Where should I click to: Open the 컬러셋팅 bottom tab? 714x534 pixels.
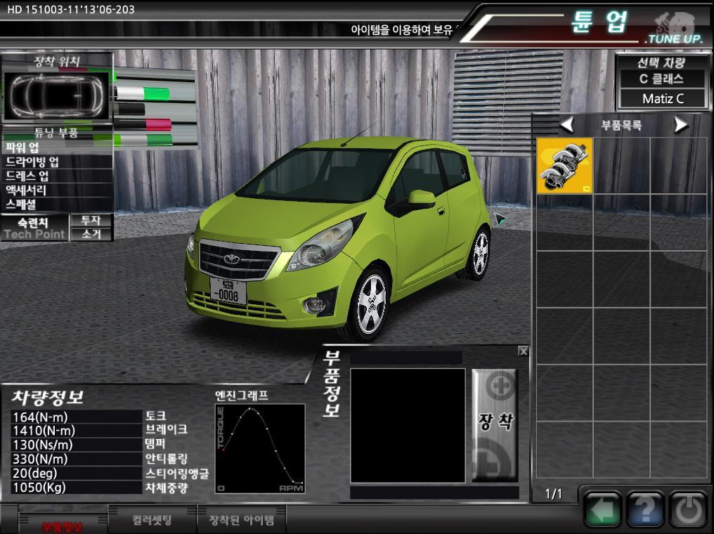click(x=152, y=519)
